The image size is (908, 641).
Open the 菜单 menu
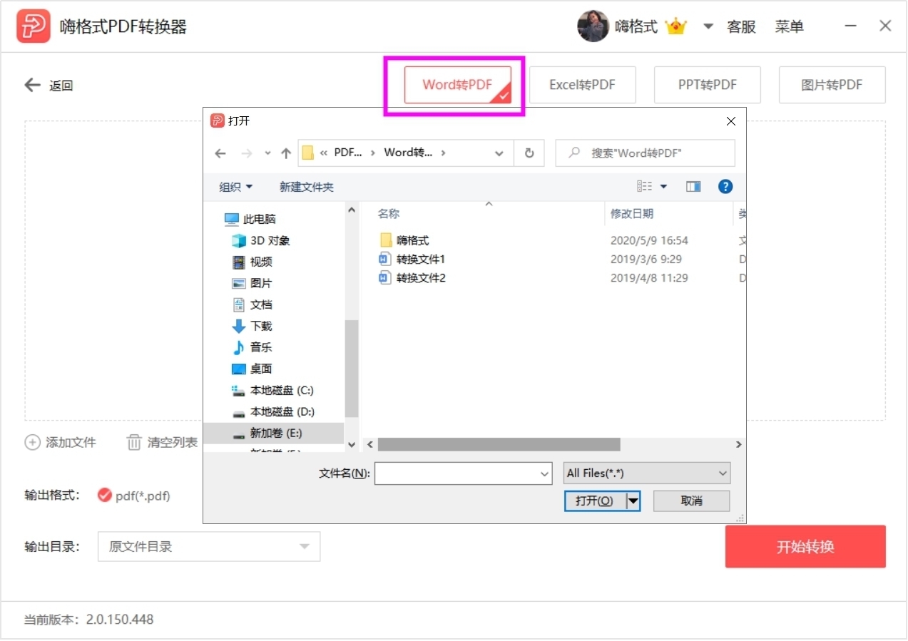789,26
